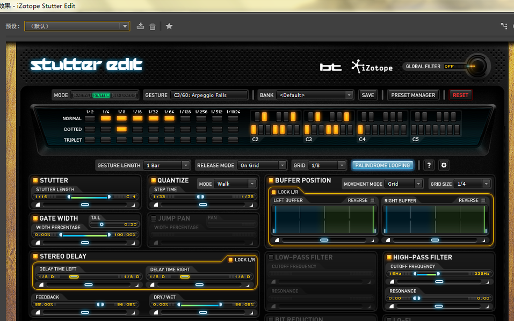
Task: Enable the Jump Pan module
Action: coord(154,218)
